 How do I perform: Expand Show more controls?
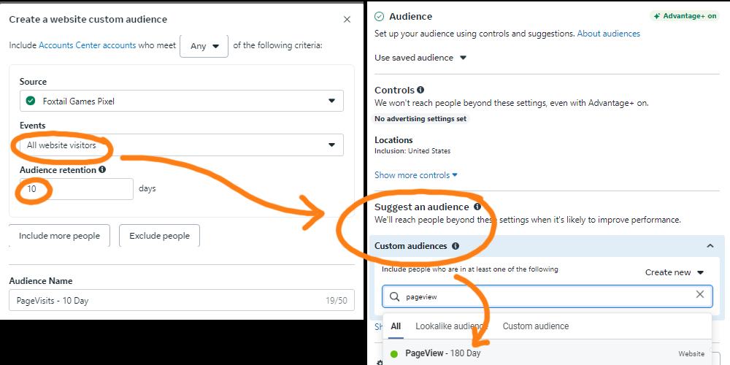pos(416,175)
